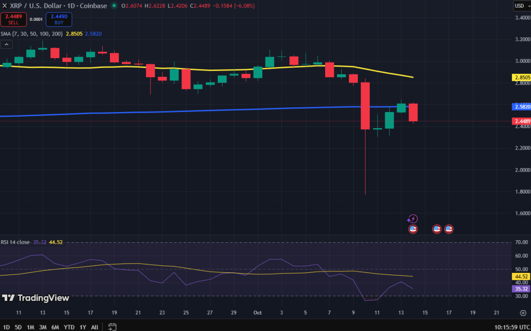Show All time range data

(x=94, y=327)
